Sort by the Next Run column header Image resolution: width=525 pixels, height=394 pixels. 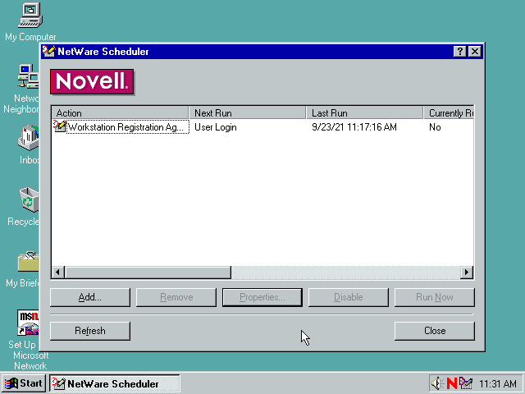248,113
